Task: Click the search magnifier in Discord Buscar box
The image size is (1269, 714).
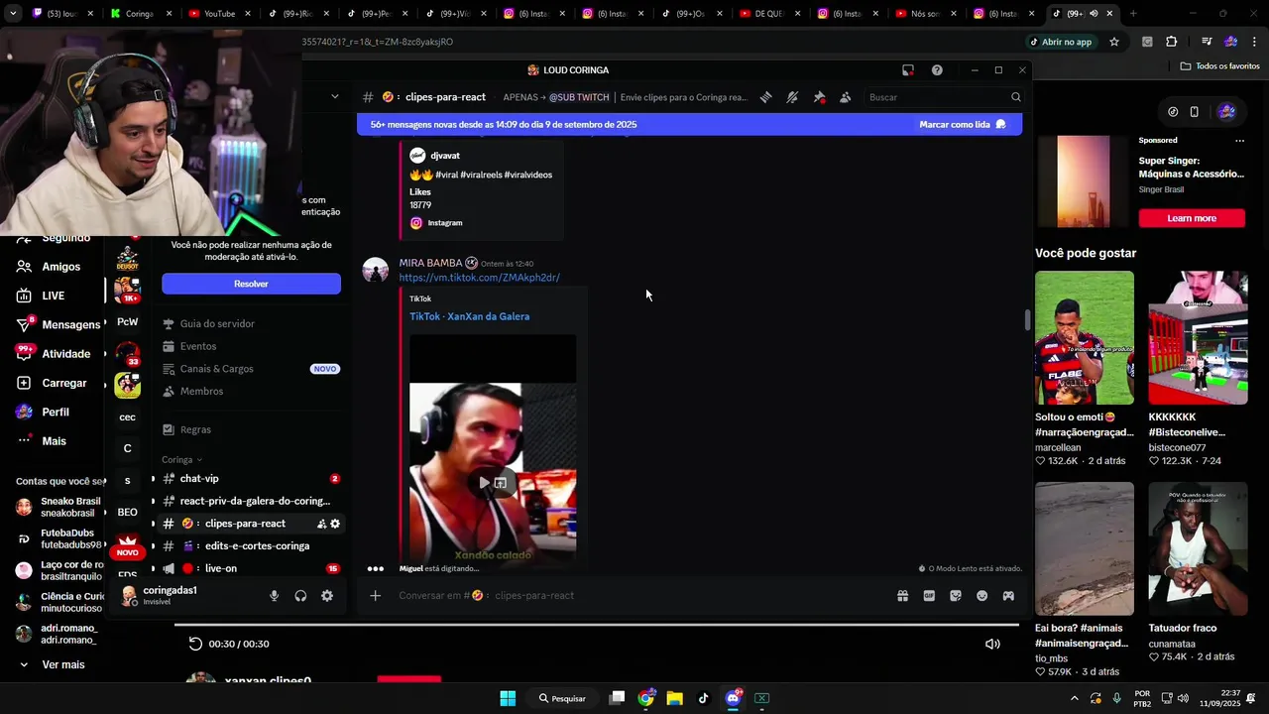Action: 1015,97
